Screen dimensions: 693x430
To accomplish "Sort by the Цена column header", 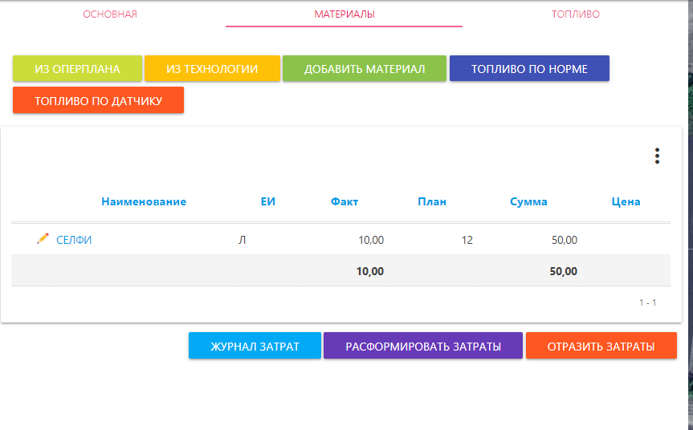I will pos(626,202).
